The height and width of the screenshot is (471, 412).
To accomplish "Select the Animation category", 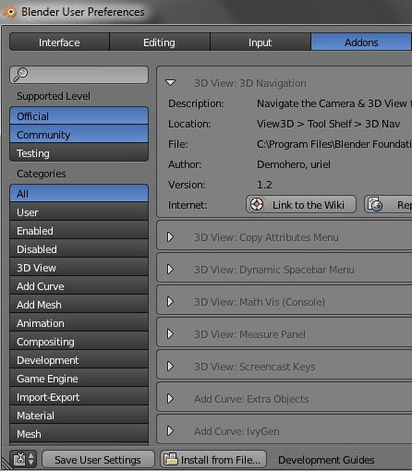I will tap(79, 323).
